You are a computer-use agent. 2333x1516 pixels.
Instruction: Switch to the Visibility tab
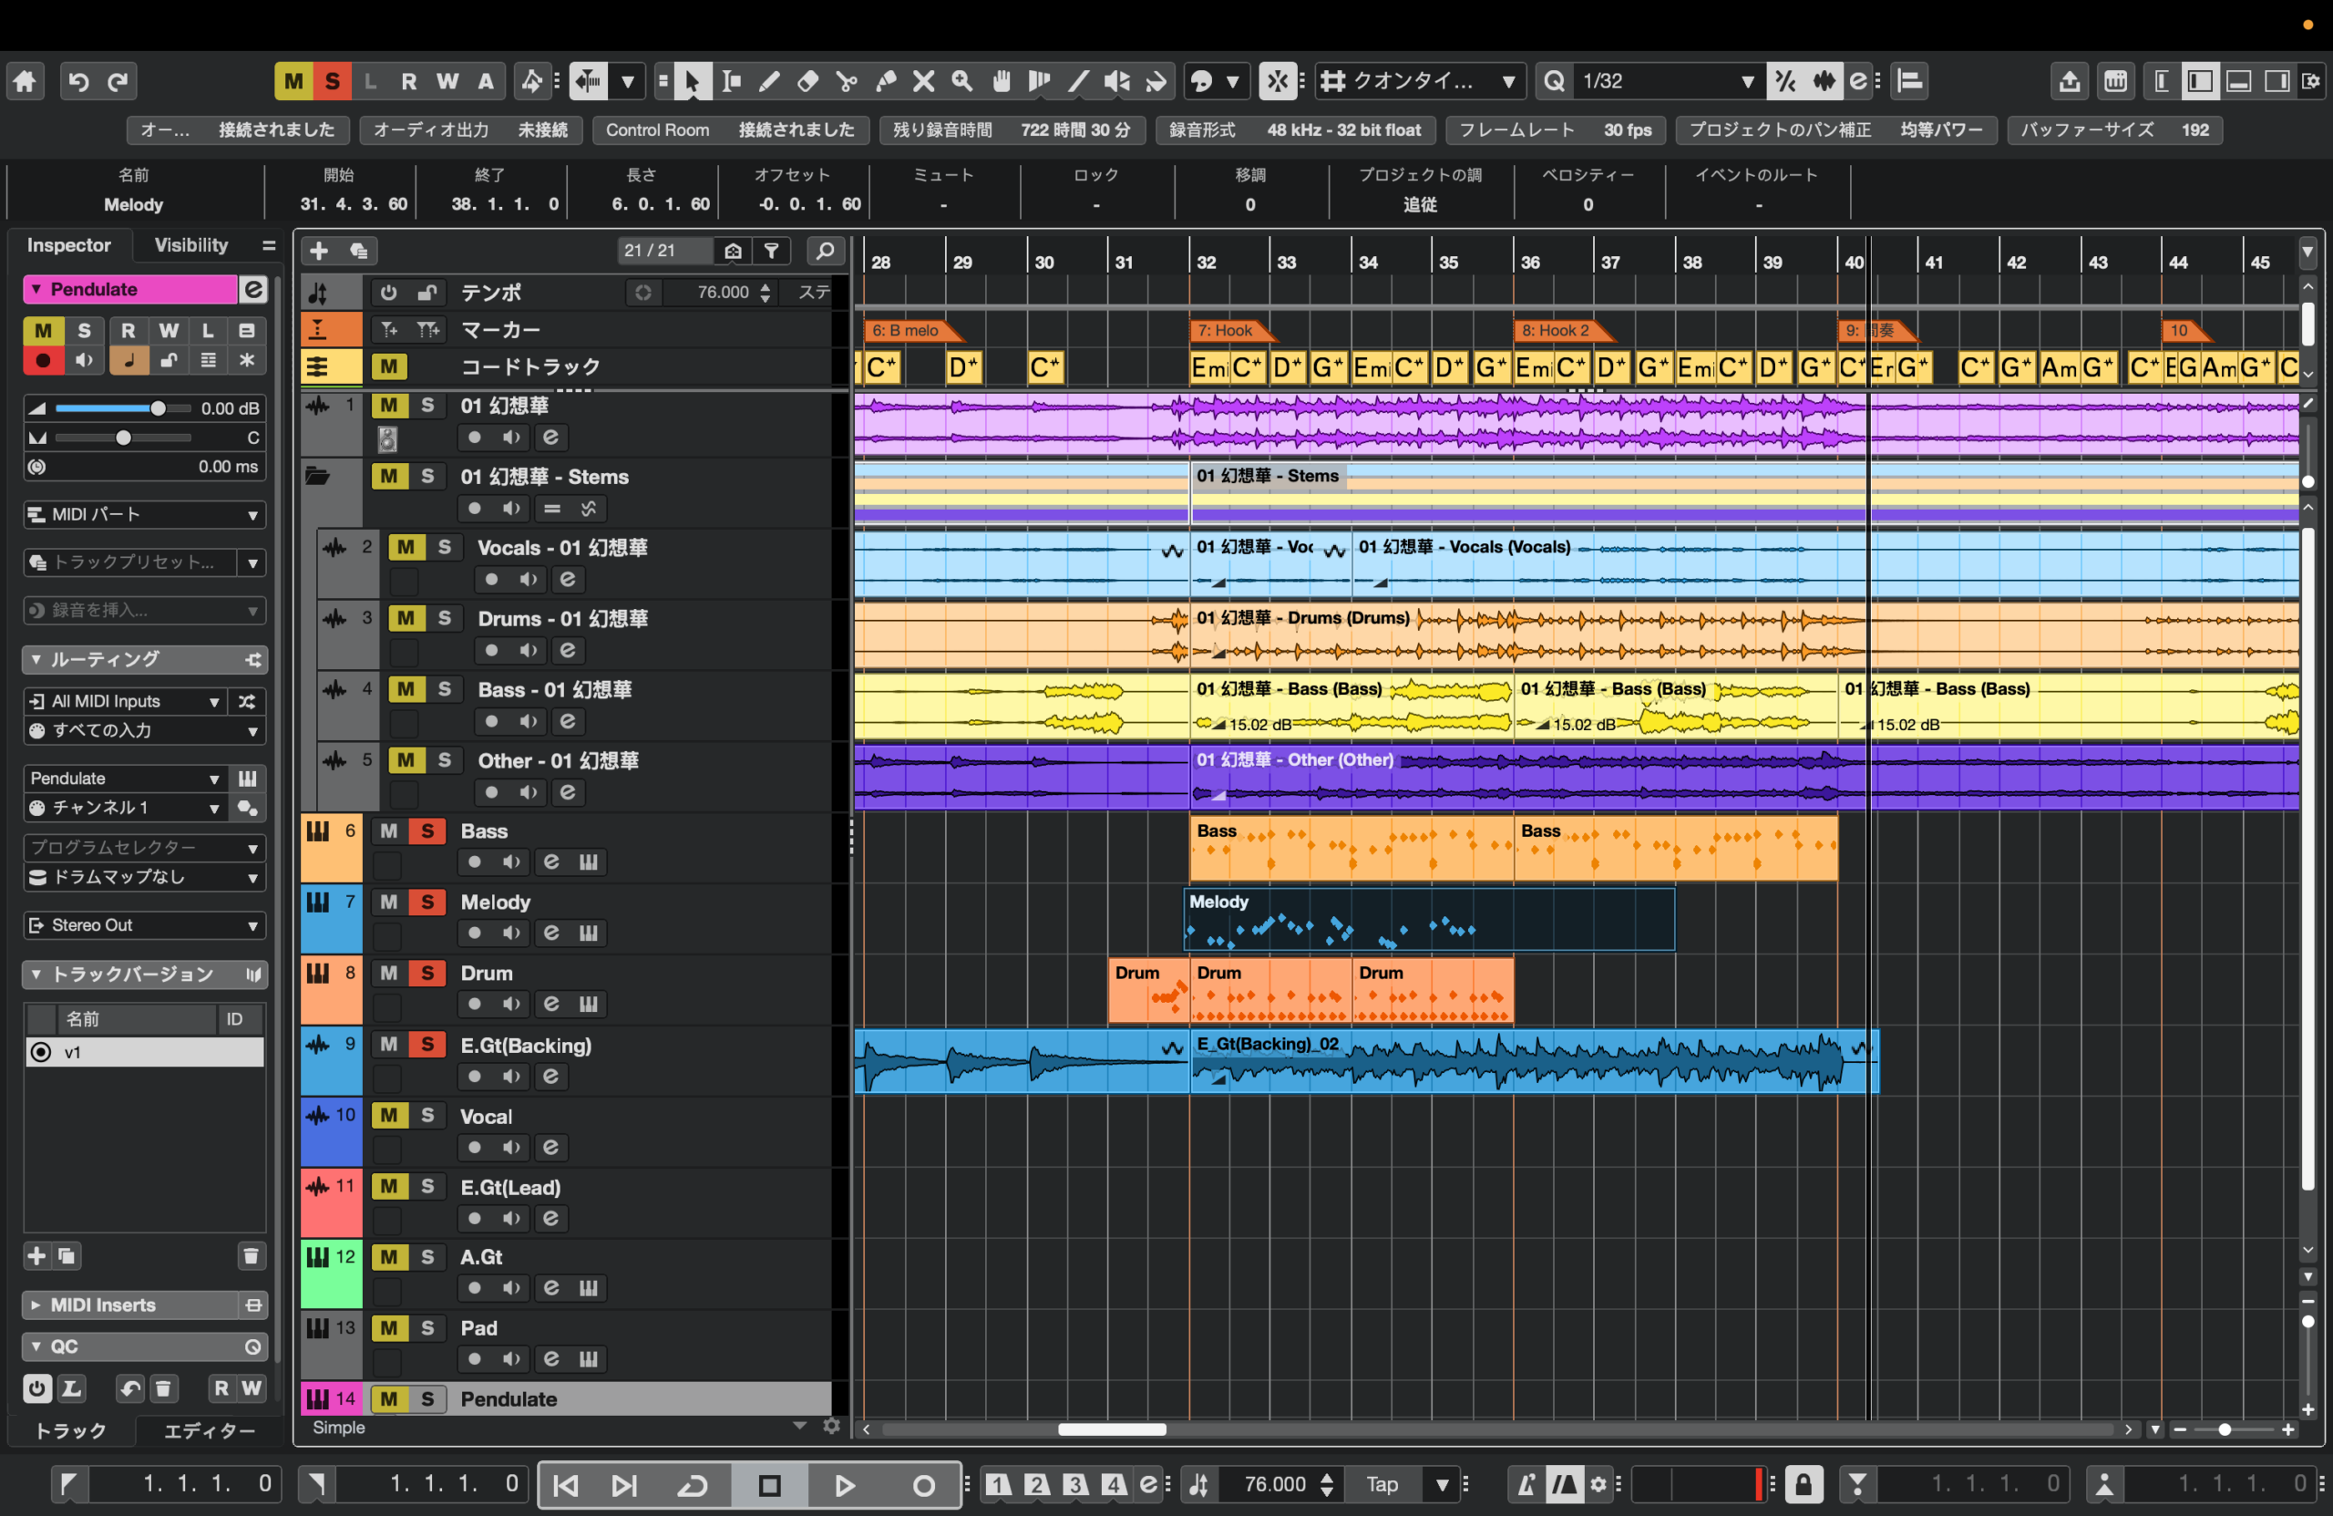click(x=191, y=245)
